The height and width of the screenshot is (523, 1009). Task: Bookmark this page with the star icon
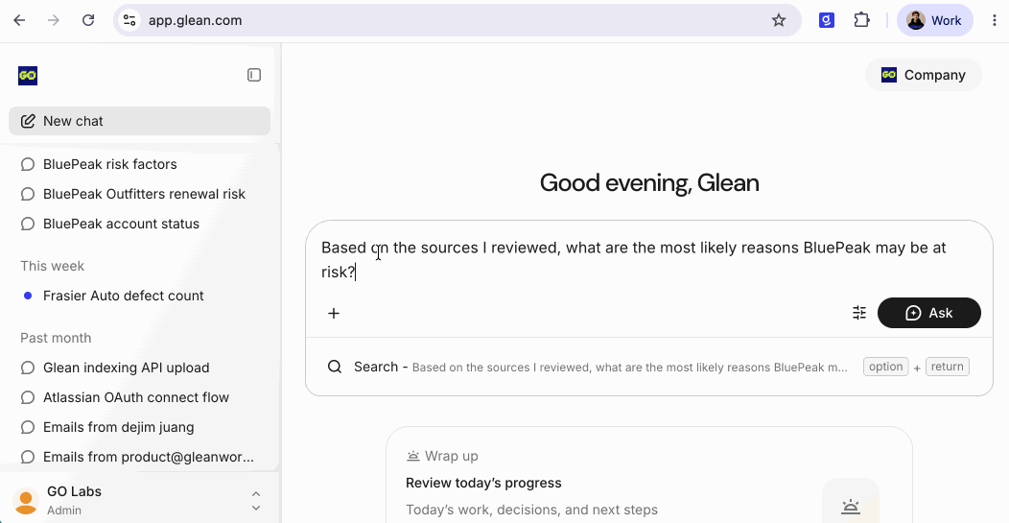(779, 20)
